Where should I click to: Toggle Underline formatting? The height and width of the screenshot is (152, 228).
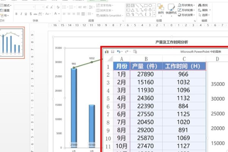(26, 14)
